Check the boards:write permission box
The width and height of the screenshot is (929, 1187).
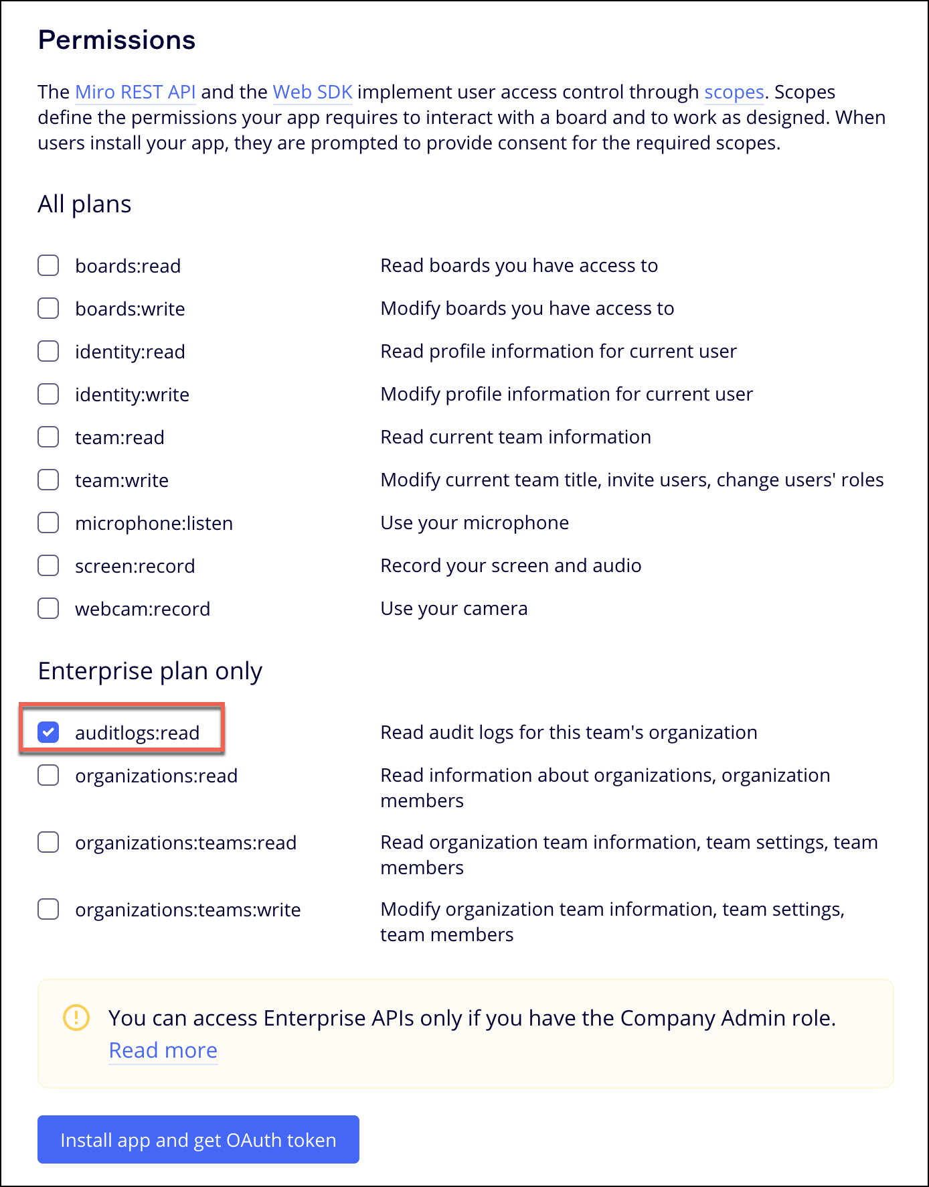click(x=48, y=309)
